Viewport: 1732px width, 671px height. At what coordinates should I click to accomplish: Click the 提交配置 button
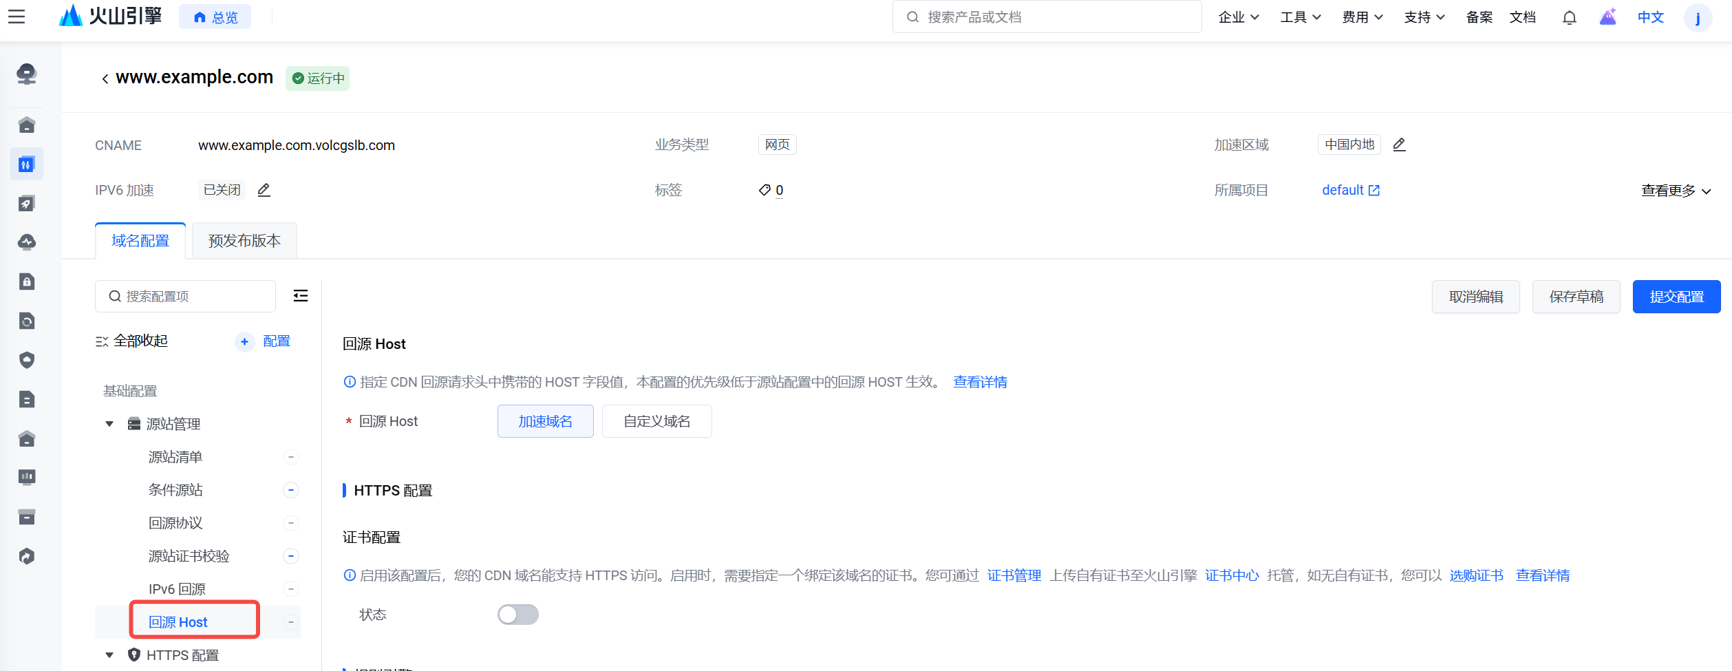coord(1676,297)
